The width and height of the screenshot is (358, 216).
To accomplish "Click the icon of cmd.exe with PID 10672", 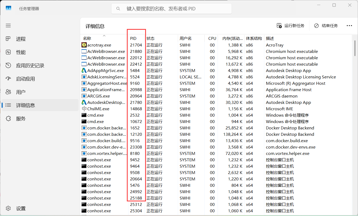I will coord(84,121).
